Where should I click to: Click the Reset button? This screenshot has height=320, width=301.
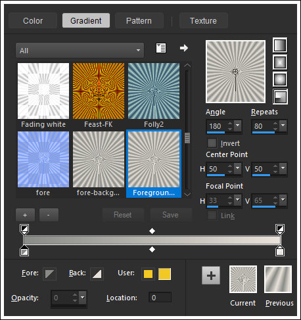click(123, 215)
